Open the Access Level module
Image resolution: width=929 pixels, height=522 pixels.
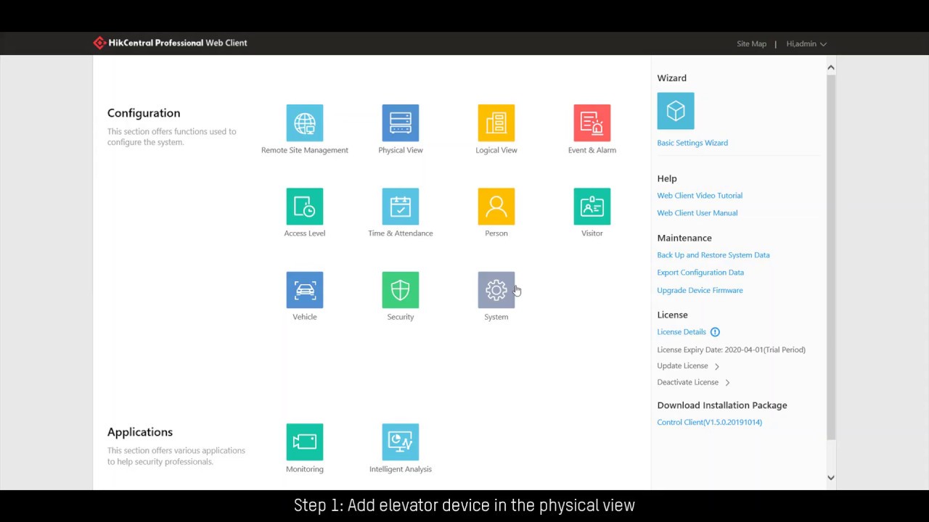pos(305,207)
